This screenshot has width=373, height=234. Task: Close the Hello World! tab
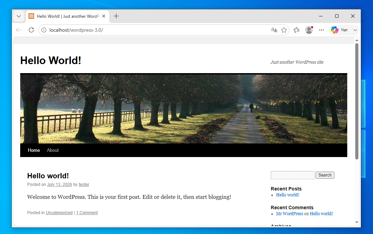tap(104, 16)
